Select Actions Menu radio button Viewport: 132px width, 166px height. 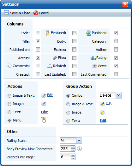click(x=9, y=121)
